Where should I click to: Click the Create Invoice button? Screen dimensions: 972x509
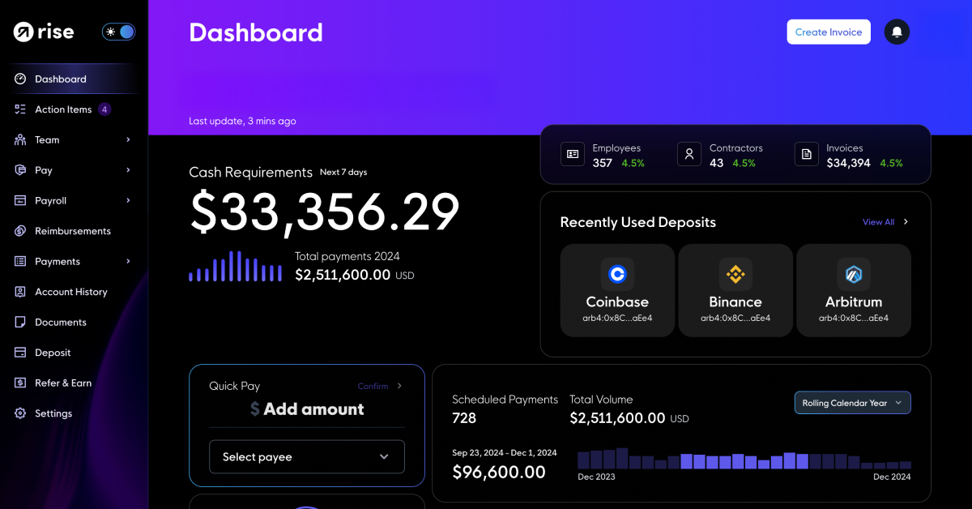pyautogui.click(x=829, y=32)
